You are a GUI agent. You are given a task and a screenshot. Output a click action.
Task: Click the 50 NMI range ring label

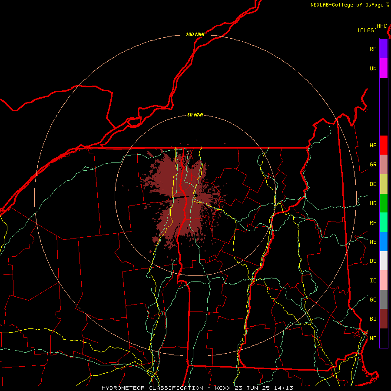pyautogui.click(x=195, y=115)
